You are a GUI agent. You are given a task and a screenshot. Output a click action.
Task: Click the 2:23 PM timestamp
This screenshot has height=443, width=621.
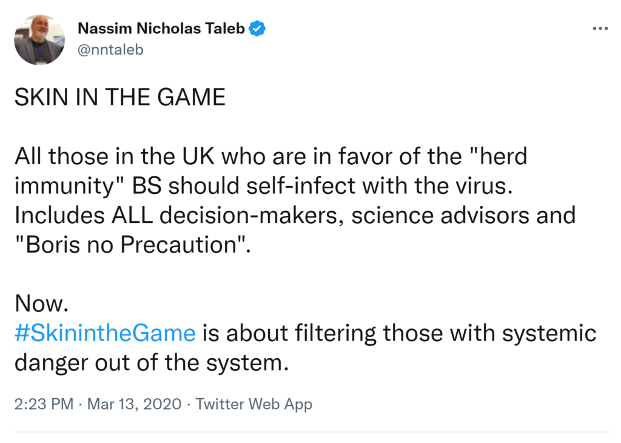pos(45,404)
